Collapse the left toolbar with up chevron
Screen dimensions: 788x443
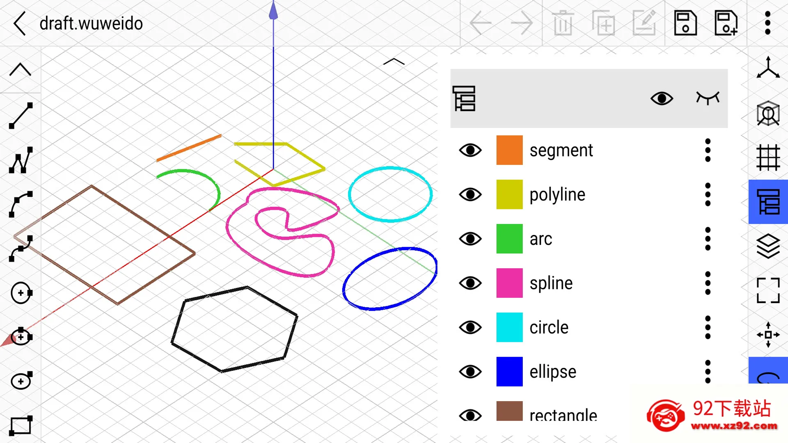coord(21,70)
